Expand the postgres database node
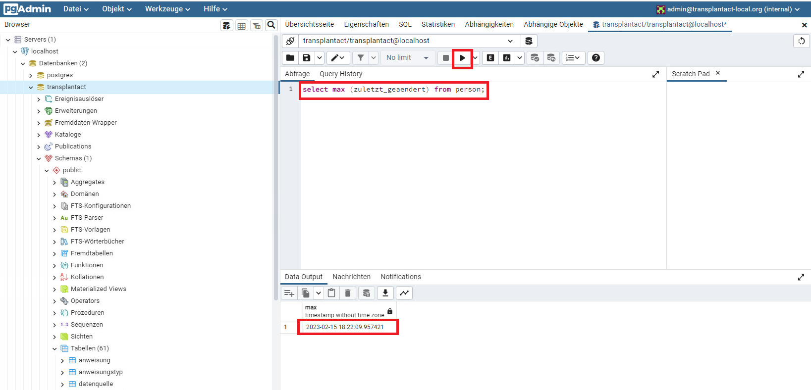 point(31,76)
